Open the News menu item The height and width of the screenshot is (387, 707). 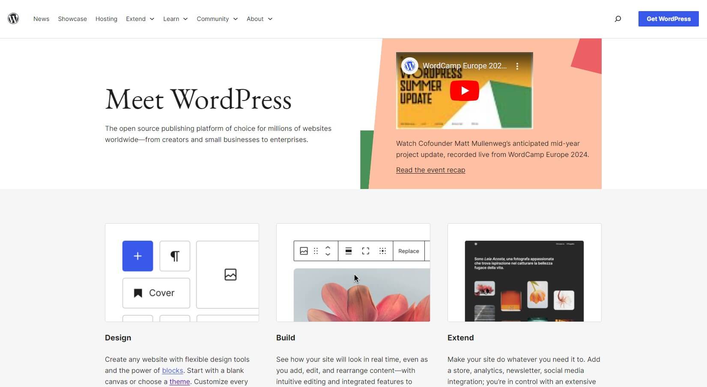(41, 19)
